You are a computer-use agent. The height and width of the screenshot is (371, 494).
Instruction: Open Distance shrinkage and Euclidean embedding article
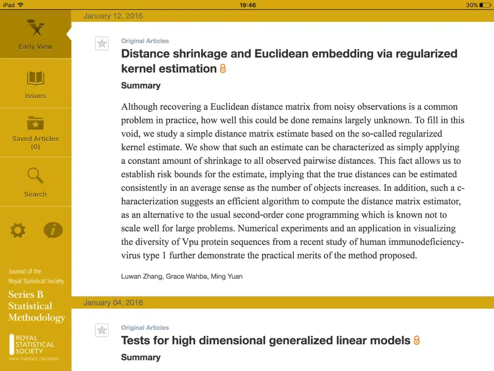click(x=289, y=54)
